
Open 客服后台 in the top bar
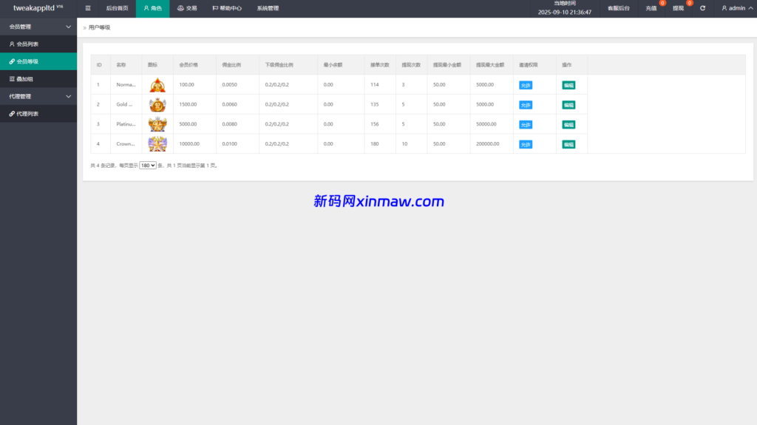[x=619, y=8]
